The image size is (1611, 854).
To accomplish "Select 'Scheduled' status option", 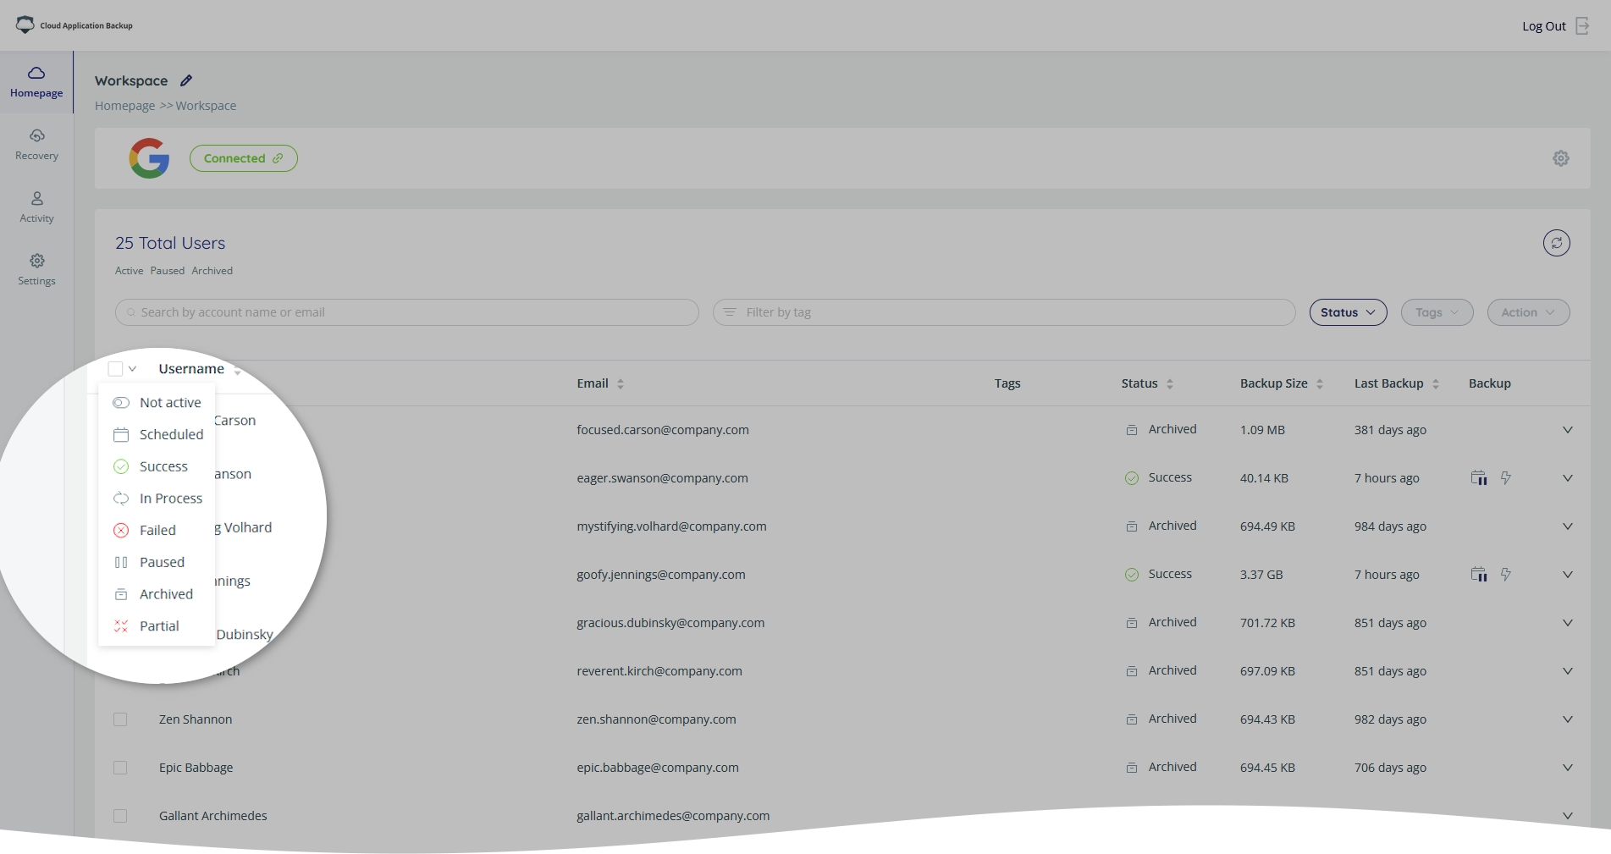I will [x=157, y=435].
